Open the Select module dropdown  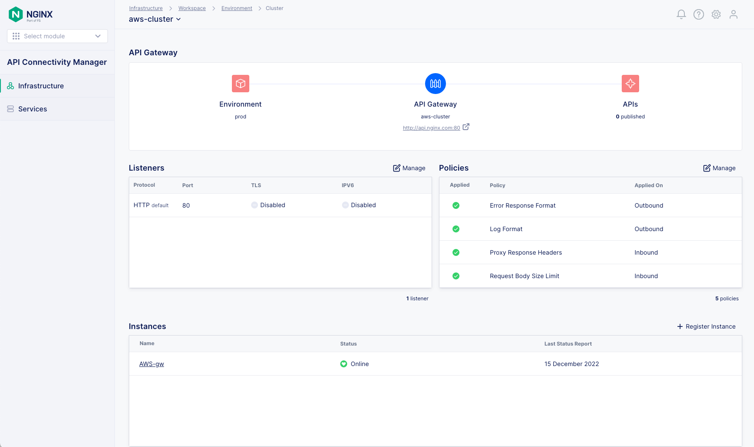coord(57,36)
